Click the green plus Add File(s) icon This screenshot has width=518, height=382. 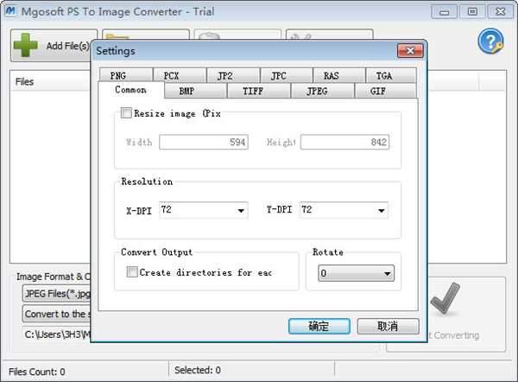(x=26, y=45)
